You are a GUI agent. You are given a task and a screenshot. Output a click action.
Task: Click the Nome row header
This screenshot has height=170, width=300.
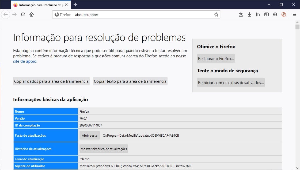pyautogui.click(x=46, y=112)
